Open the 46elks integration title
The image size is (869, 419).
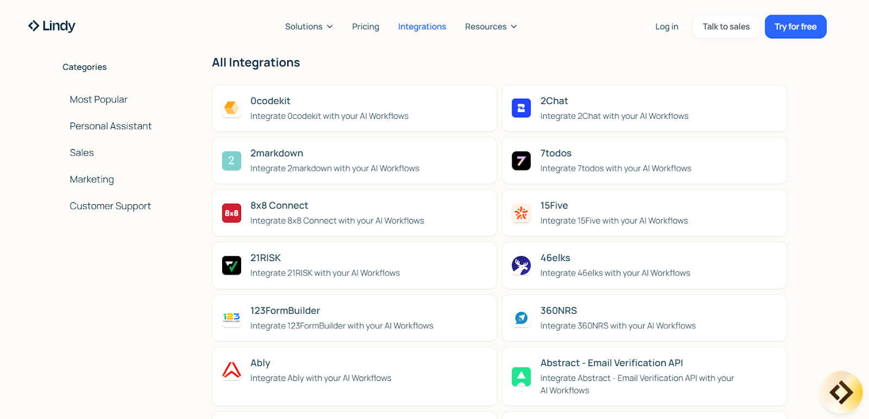[555, 258]
